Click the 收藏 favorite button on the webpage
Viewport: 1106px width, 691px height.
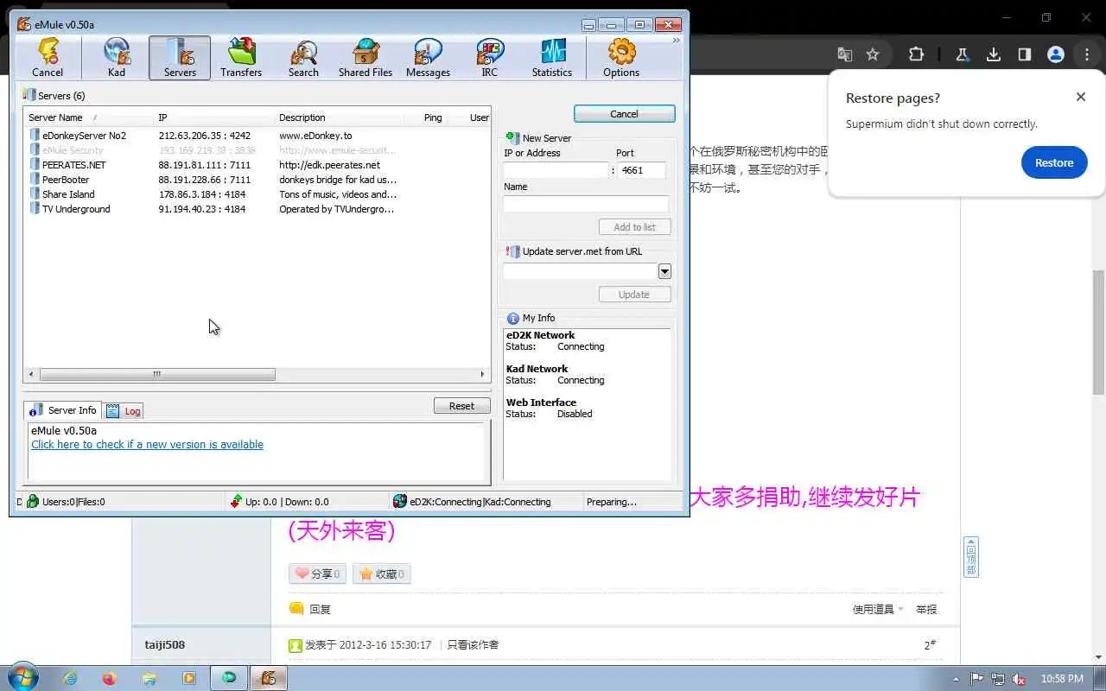point(381,574)
